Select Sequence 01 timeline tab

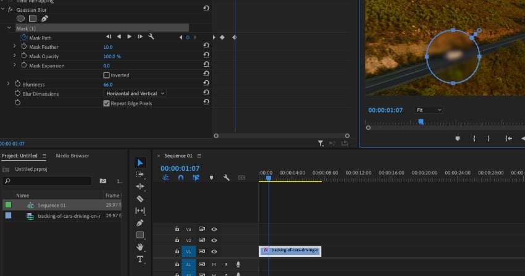178,156
